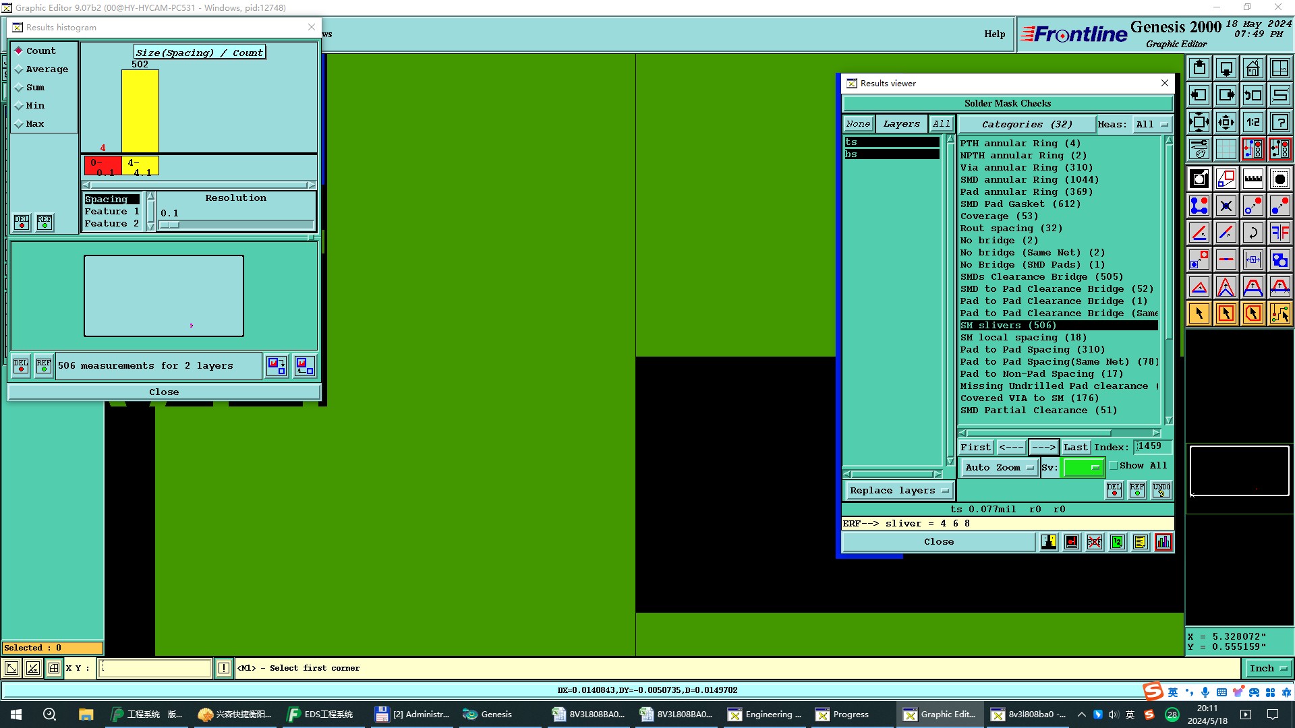Click the Home view icon
The height and width of the screenshot is (728, 1295).
[1253, 68]
